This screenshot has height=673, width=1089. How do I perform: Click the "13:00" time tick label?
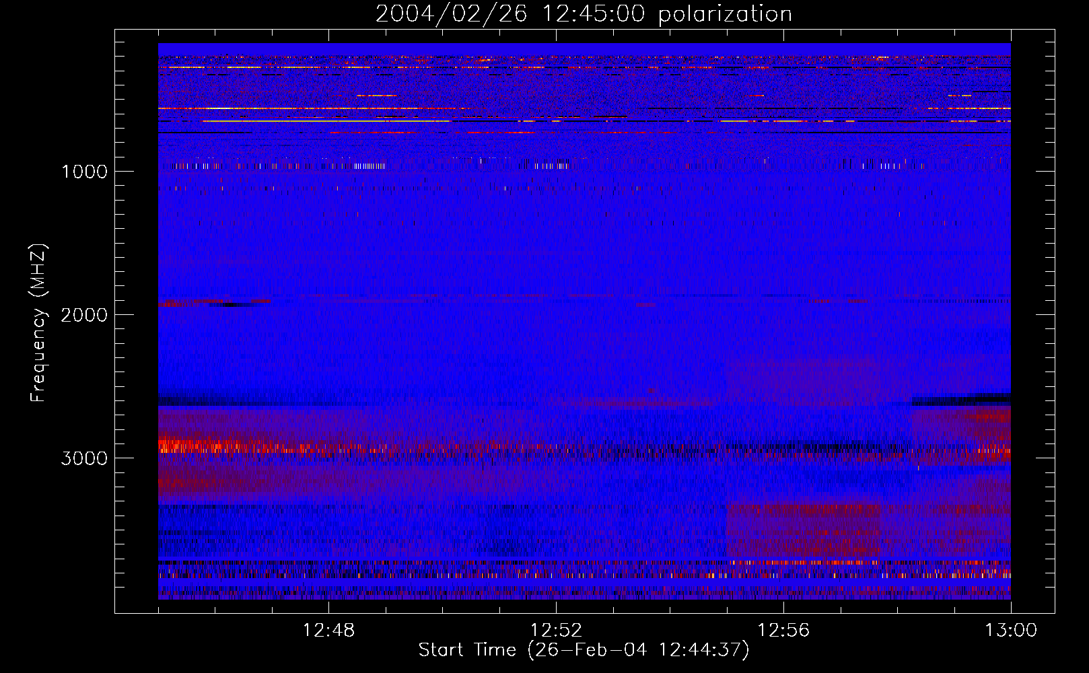coord(1011,631)
